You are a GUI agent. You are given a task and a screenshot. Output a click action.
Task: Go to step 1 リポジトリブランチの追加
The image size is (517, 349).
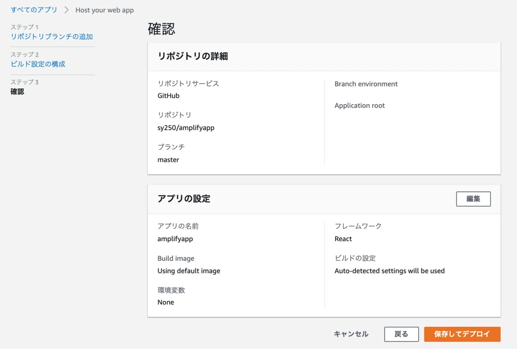[x=52, y=37]
